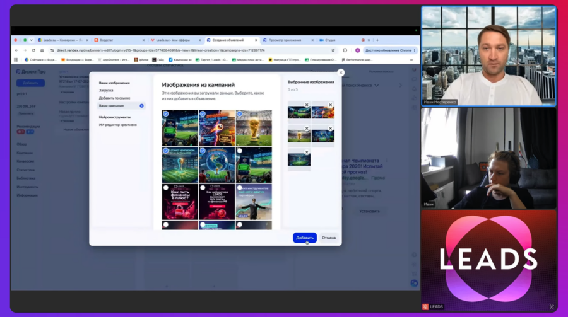Click the blue Добавить button in dialog
The width and height of the screenshot is (568, 317).
click(305, 238)
